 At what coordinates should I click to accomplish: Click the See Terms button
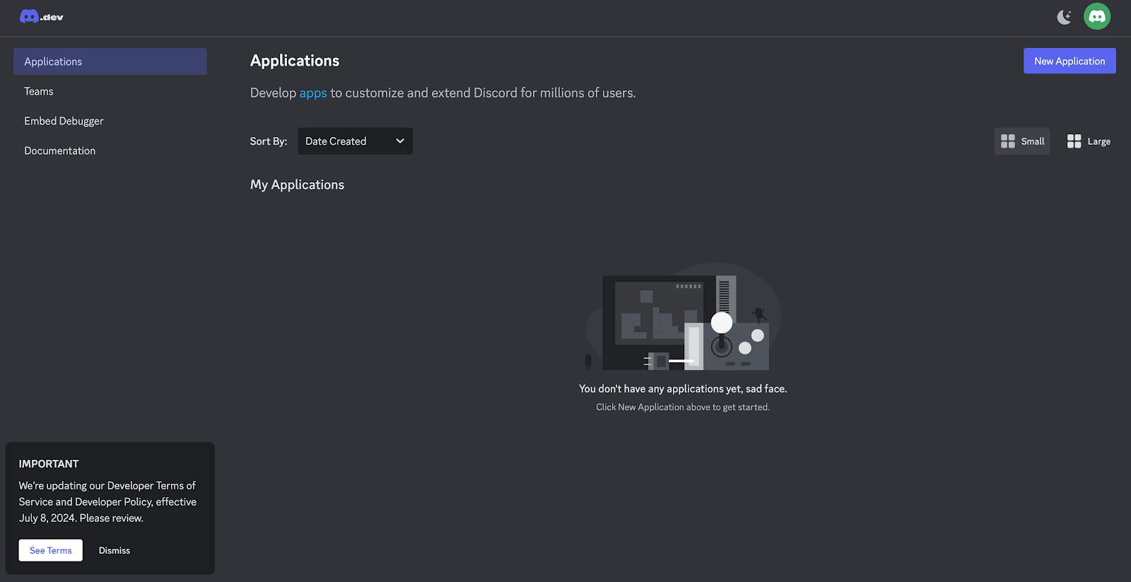(x=51, y=550)
